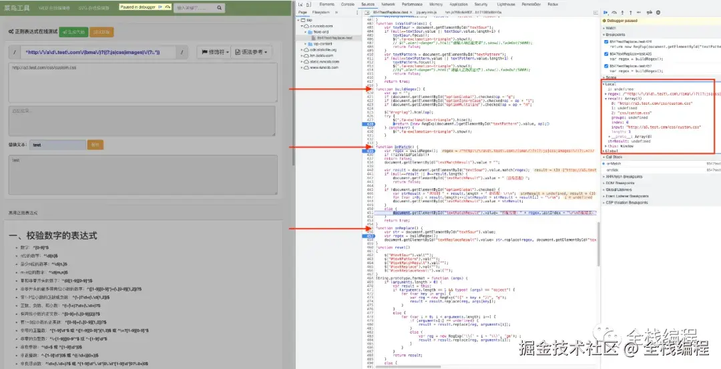Open navigator more options (three dots)
Screen dimensions: 721x369
point(357,13)
